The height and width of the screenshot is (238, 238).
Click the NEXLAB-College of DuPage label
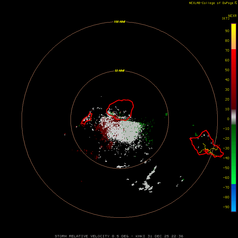213,3
